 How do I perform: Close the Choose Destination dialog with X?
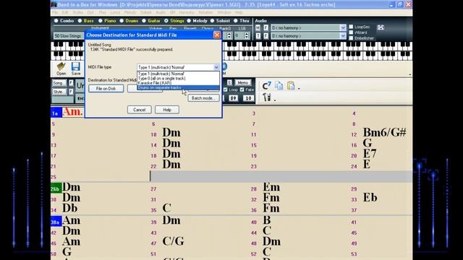(x=217, y=35)
